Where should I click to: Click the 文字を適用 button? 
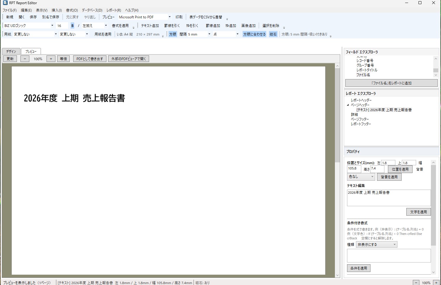point(418,212)
